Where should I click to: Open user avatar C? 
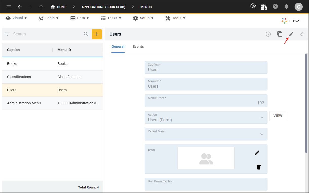(x=299, y=7)
